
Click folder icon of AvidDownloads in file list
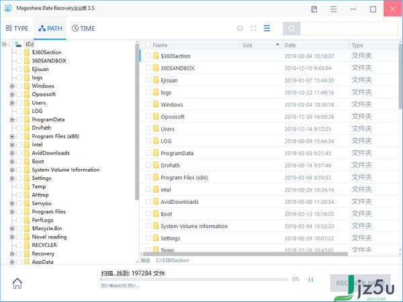[x=156, y=201]
